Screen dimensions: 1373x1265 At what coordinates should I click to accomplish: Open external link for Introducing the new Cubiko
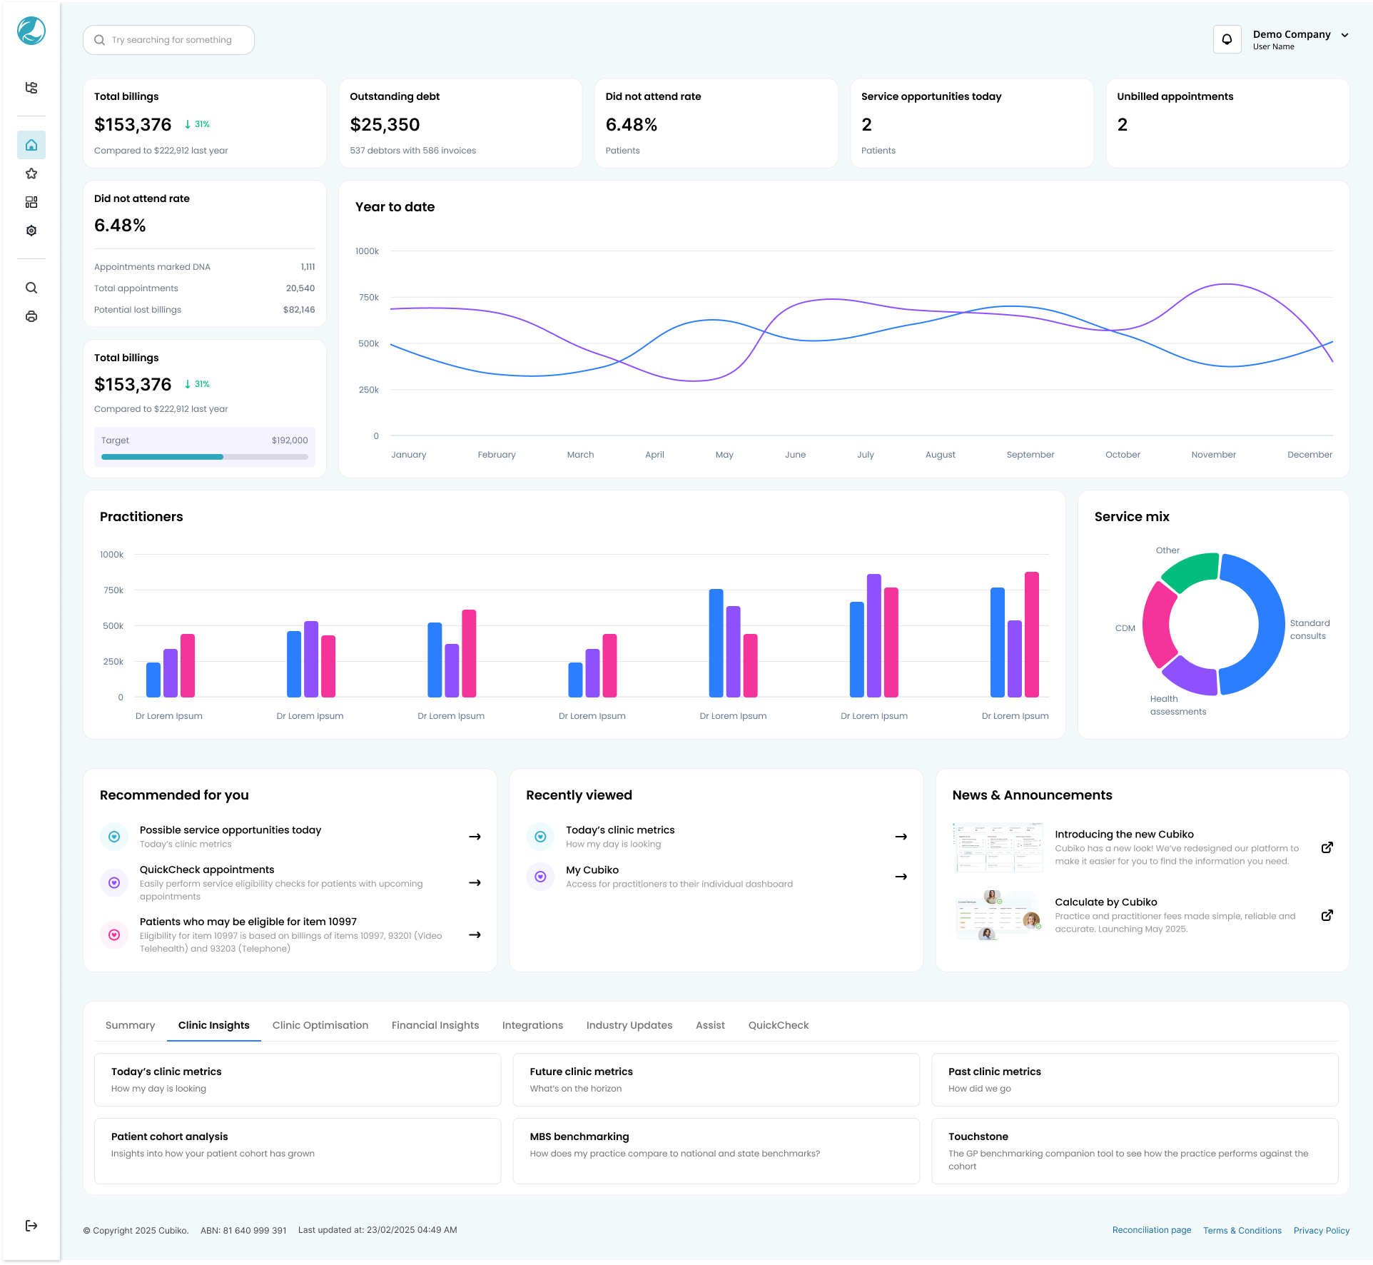pos(1327,847)
